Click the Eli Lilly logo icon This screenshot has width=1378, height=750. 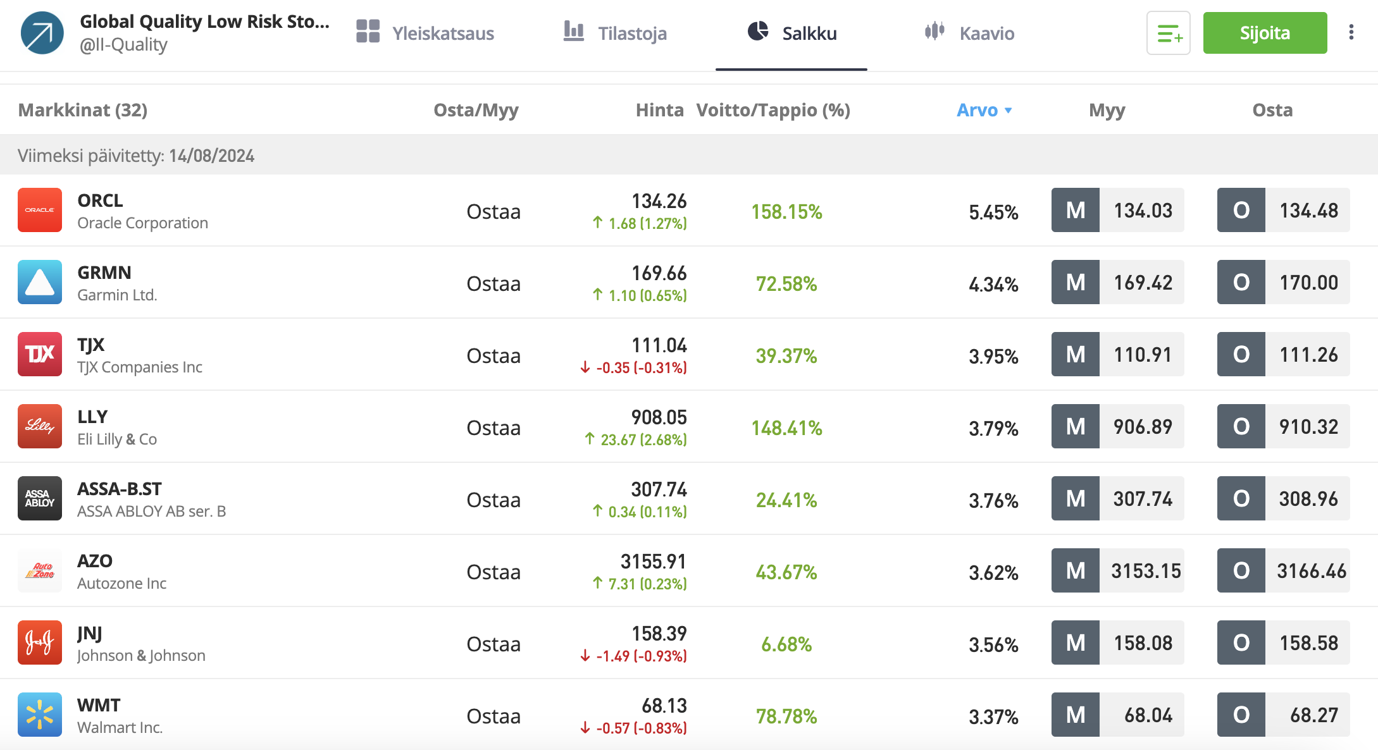click(x=40, y=426)
